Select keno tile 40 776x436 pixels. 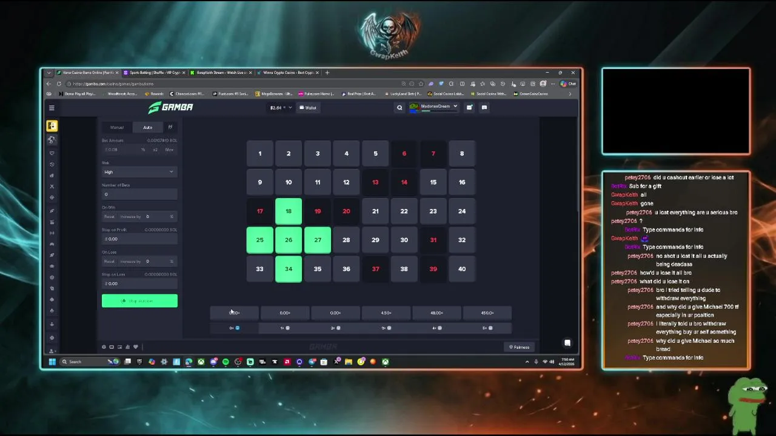pos(462,269)
